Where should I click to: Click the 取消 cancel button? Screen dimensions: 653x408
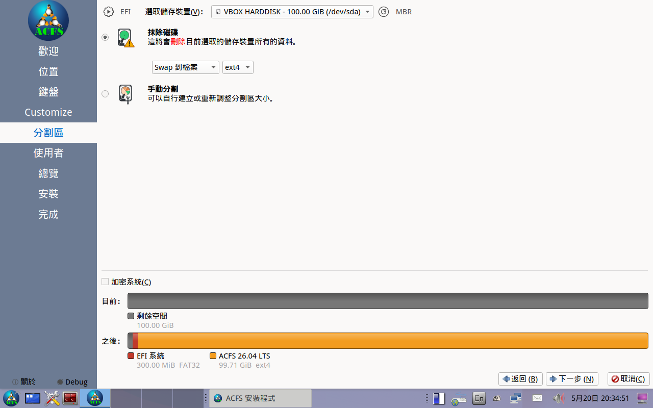coord(629,379)
